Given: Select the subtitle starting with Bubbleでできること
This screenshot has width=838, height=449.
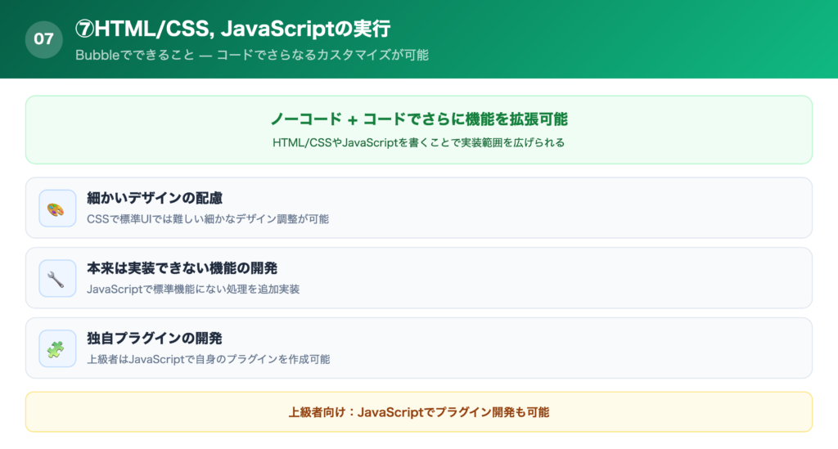Looking at the screenshot, I should tap(252, 55).
